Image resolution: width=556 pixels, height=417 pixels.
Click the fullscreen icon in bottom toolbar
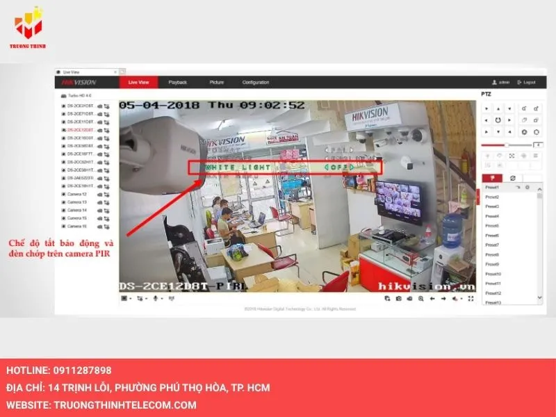pos(471,298)
